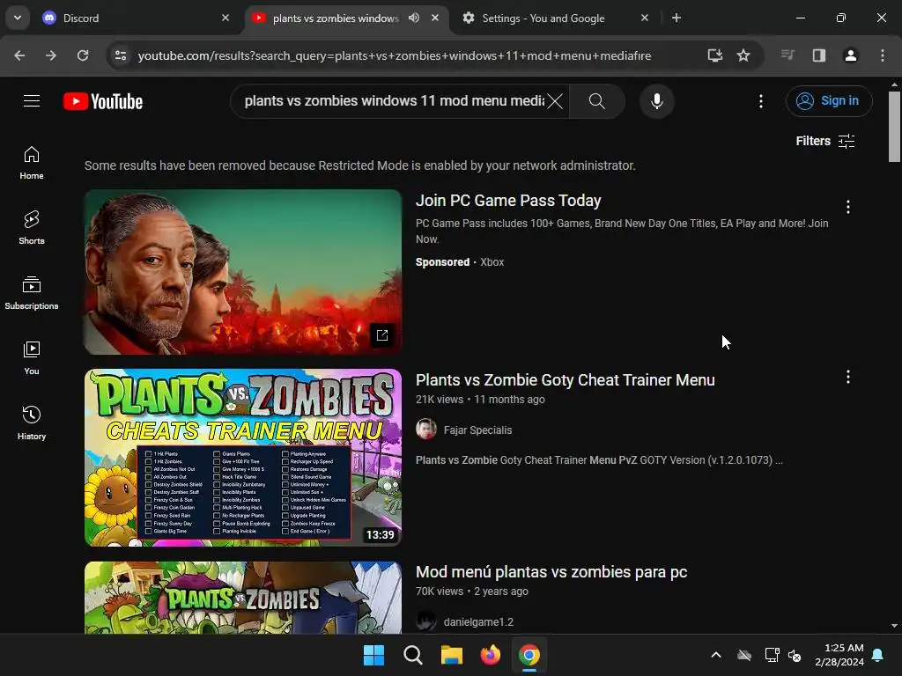Viewport: 902px width, 676px height.
Task: Click the magnifier search button
Action: click(x=597, y=102)
